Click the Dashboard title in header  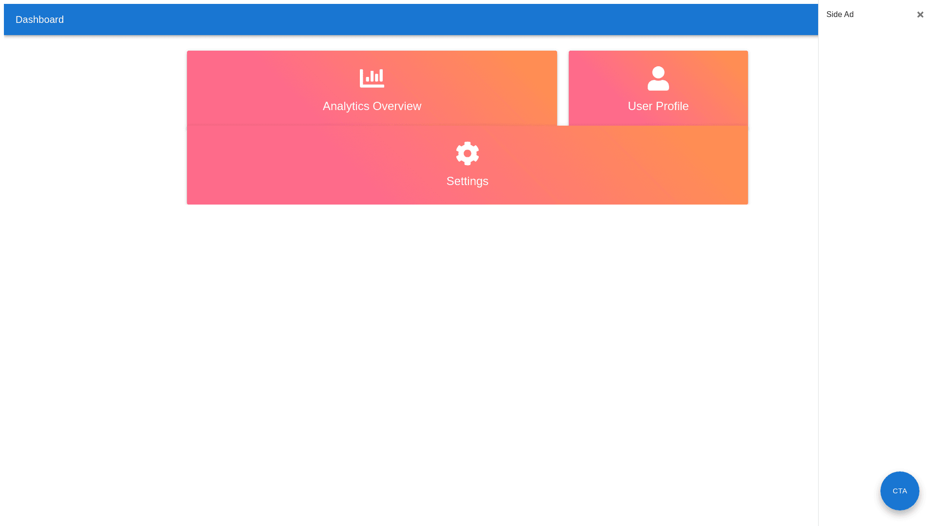point(39,19)
